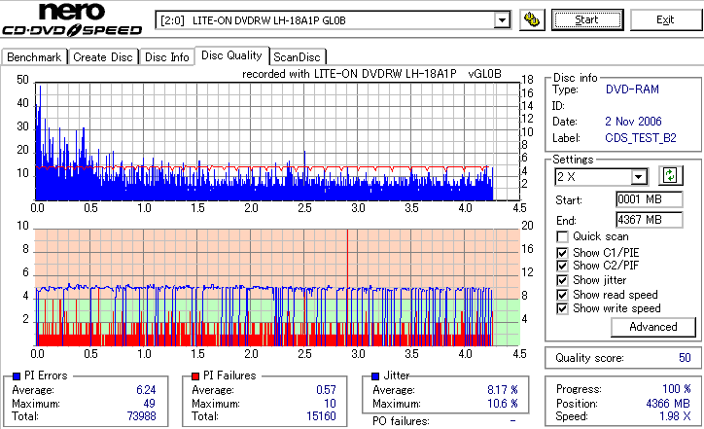The height and width of the screenshot is (429, 704).
Task: Click the recorded with LITE-ON chart caption
Action: tap(371, 74)
